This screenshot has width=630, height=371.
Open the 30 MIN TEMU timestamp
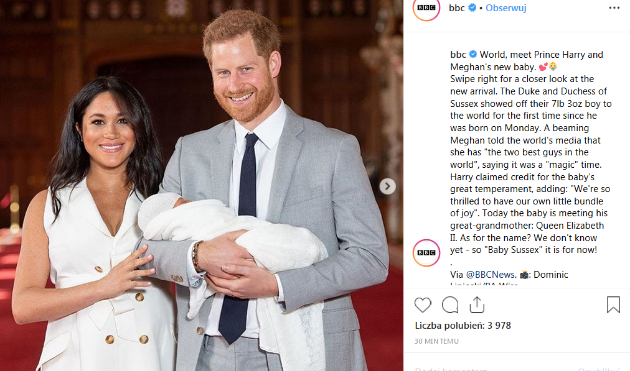[436, 341]
